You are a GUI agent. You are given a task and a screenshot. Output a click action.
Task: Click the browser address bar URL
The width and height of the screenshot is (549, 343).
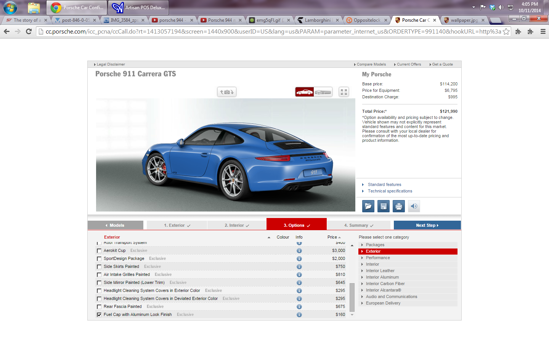(x=273, y=32)
